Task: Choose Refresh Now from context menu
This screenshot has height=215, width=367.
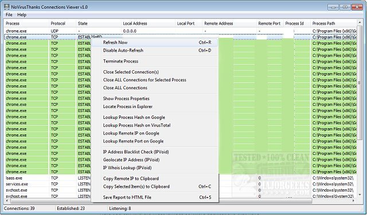Action: click(154, 42)
